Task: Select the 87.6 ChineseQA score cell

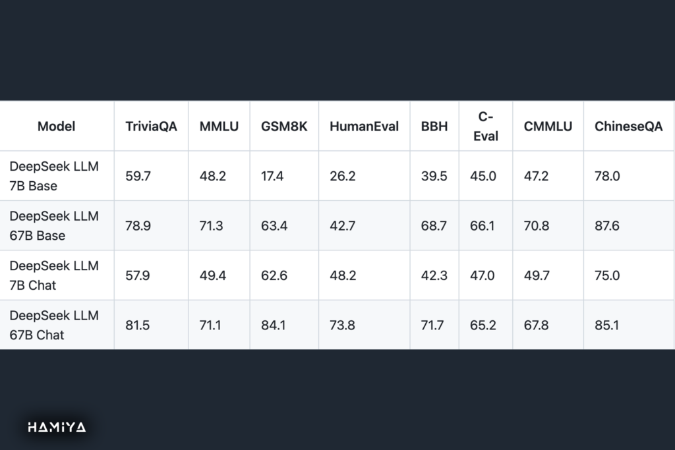Action: 607,226
